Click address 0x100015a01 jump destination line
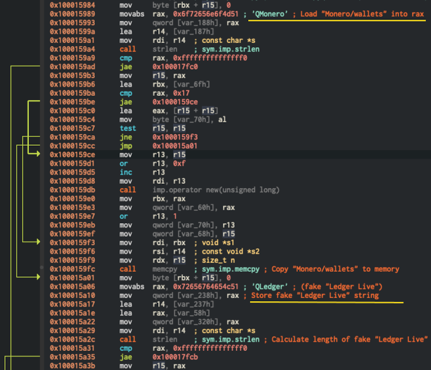Image resolution: width=431 pixels, height=370 pixels. pyautogui.click(x=72, y=278)
